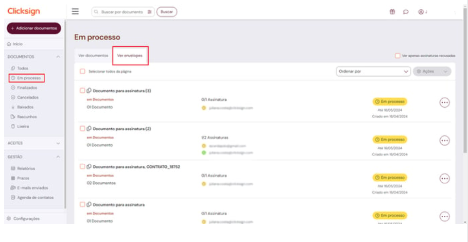Open the chat bubble icon
The image size is (468, 242).
(x=406, y=12)
